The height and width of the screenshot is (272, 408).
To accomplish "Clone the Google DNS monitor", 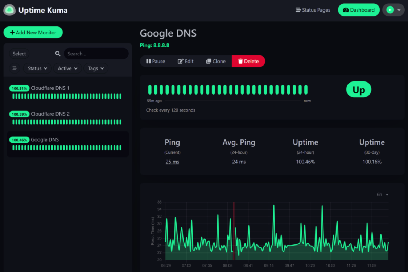I will point(216,61).
